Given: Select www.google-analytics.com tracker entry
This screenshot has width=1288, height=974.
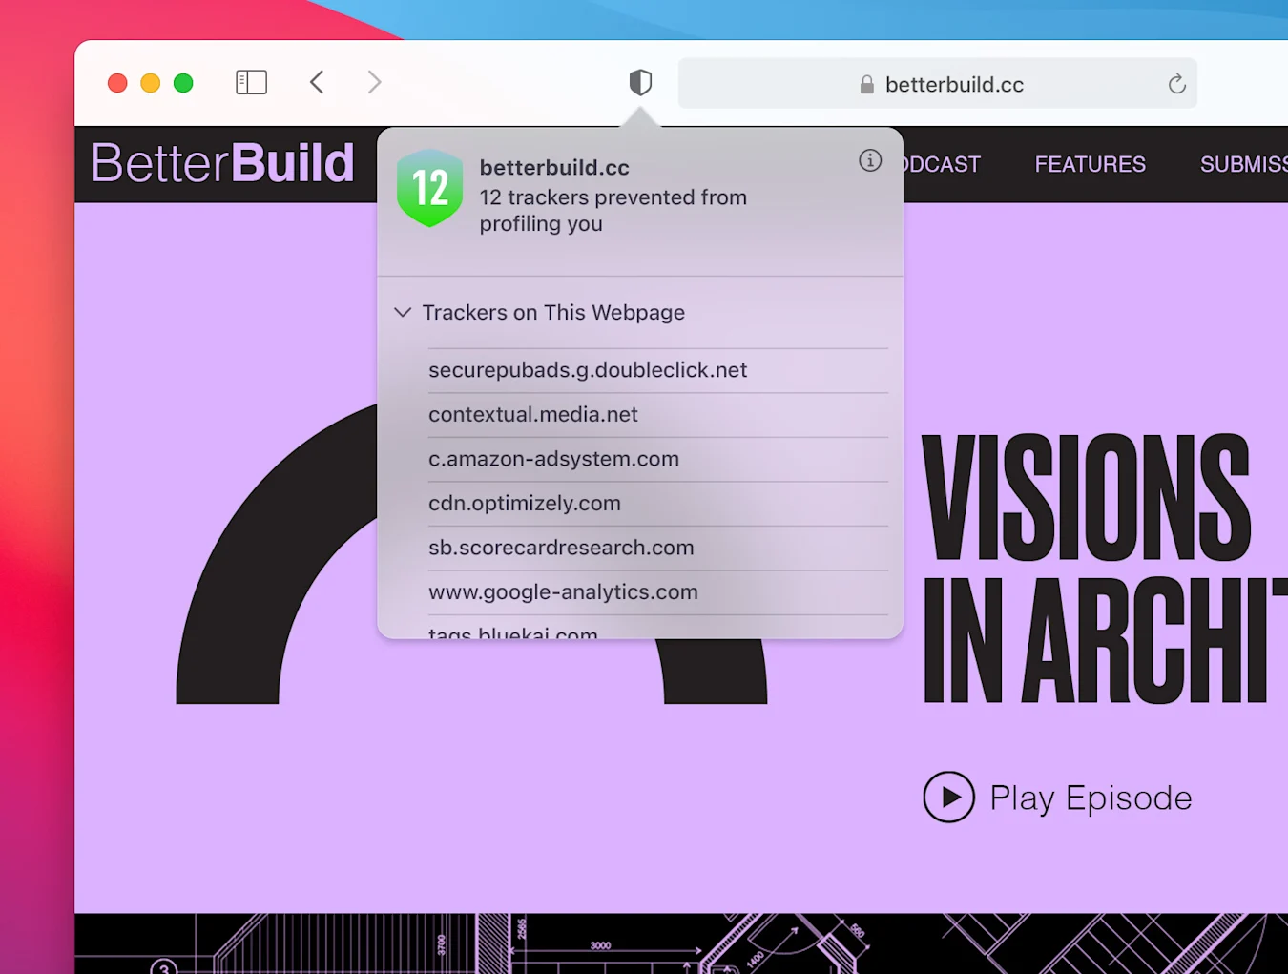Looking at the screenshot, I should [x=563, y=592].
